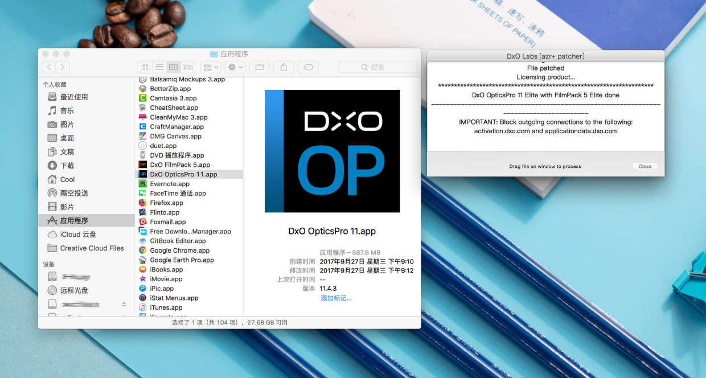Viewport: 706px width, 378px height.
Task: Click the large DxO OpticsPro preview image
Action: pyautogui.click(x=333, y=151)
